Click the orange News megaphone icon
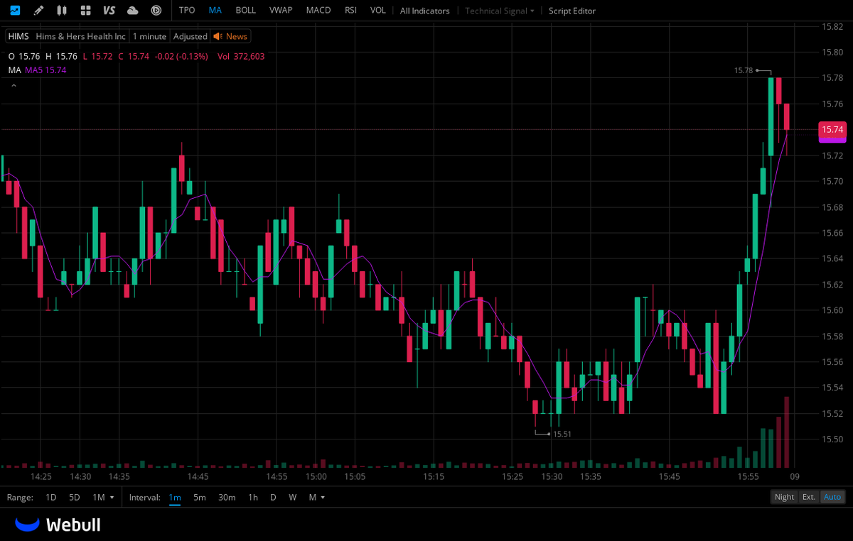 218,36
